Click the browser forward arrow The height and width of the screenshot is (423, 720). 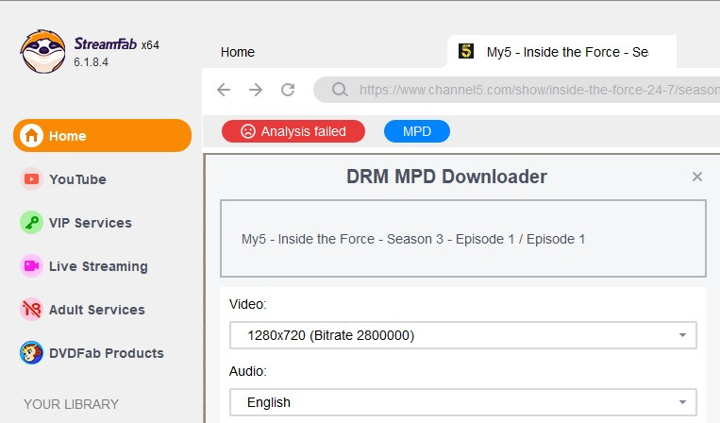[256, 91]
